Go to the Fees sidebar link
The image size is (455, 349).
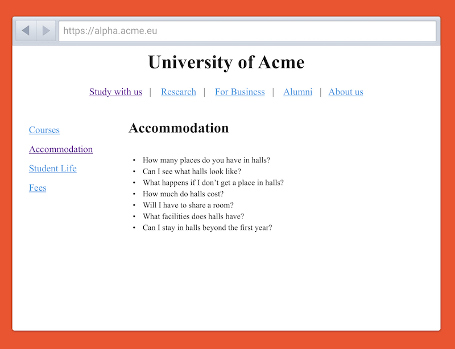pos(38,188)
